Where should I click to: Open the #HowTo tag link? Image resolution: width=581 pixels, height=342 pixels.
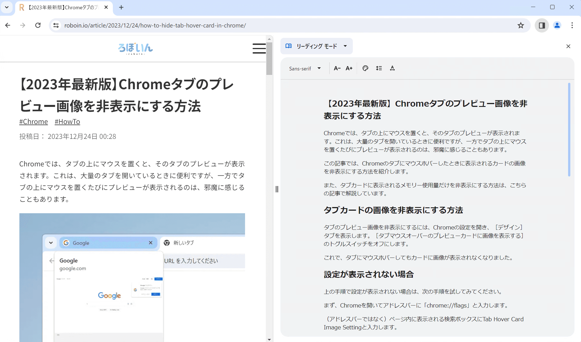(x=67, y=121)
